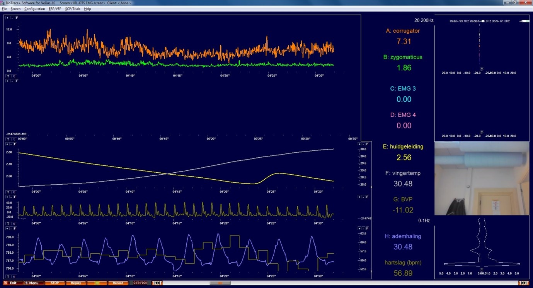This screenshot has height=288, width=533.
Task: Click the webcam video preview
Action: click(x=482, y=178)
